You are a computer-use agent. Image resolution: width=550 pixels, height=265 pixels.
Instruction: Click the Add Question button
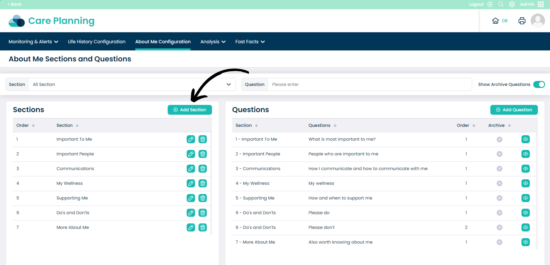pyautogui.click(x=514, y=110)
